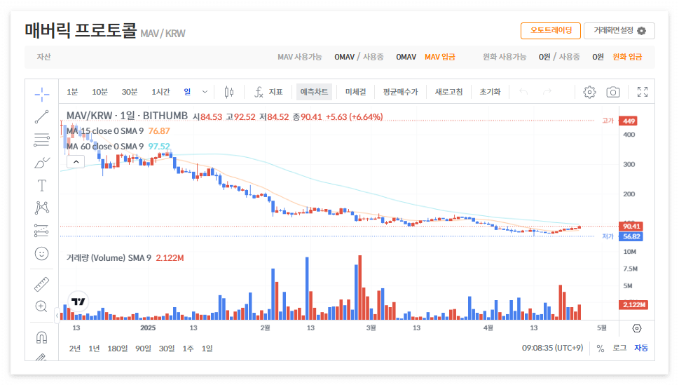Set range to 30일
Viewport: 679px width, 385px height.
click(167, 349)
